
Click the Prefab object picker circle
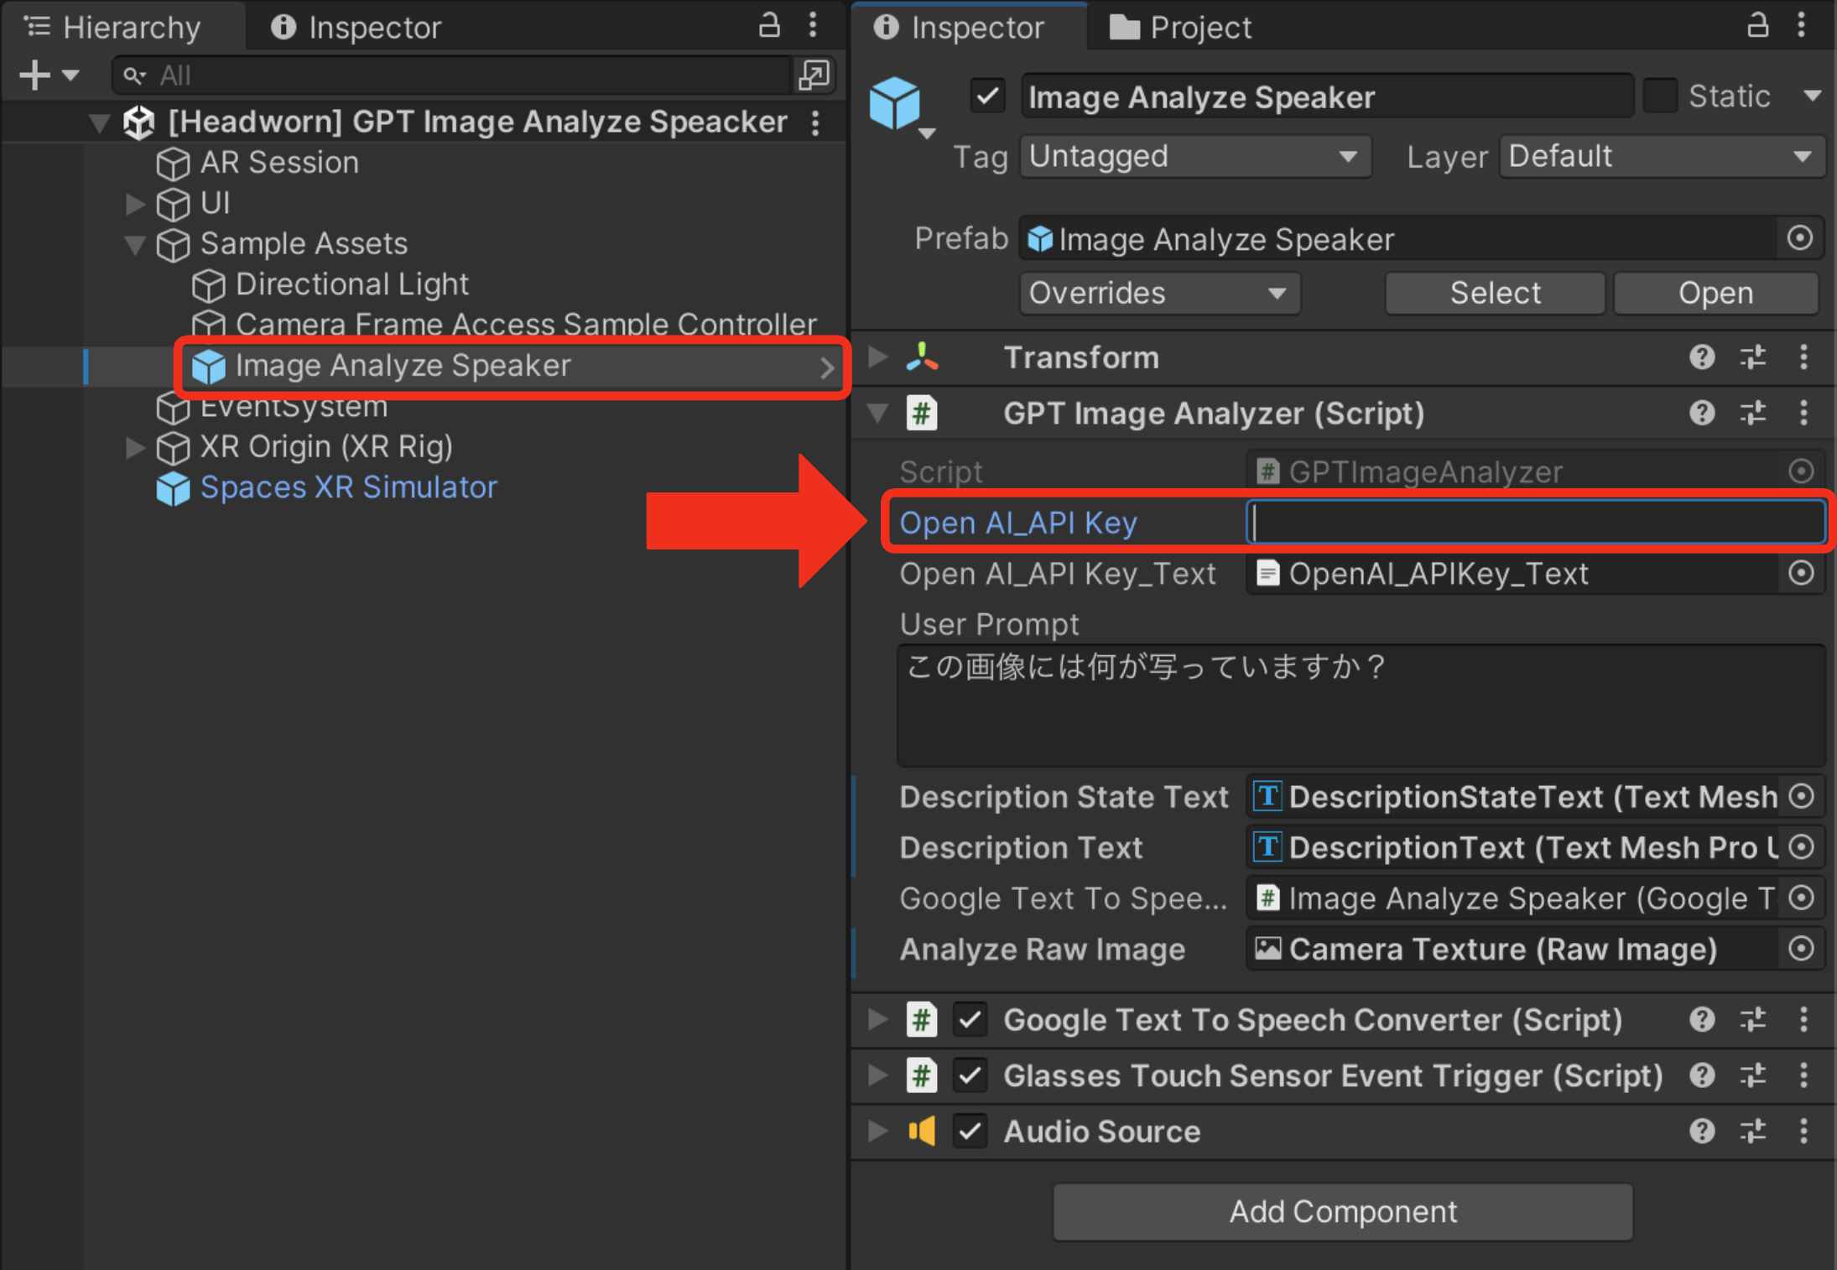tap(1800, 239)
